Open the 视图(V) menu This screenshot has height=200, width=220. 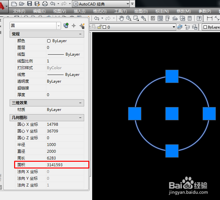pos(60,11)
